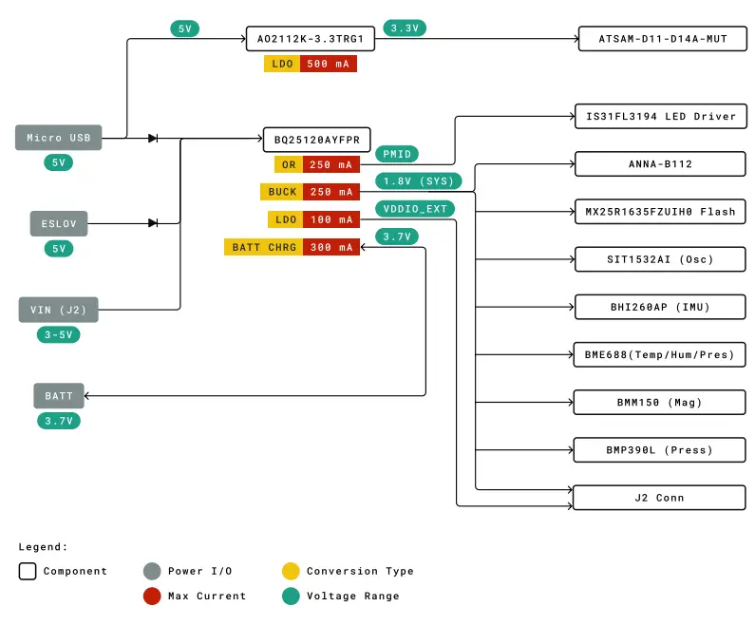Click the teal Voltage Range legend circle
Viewport: 755px width, 625px height.
[291, 597]
